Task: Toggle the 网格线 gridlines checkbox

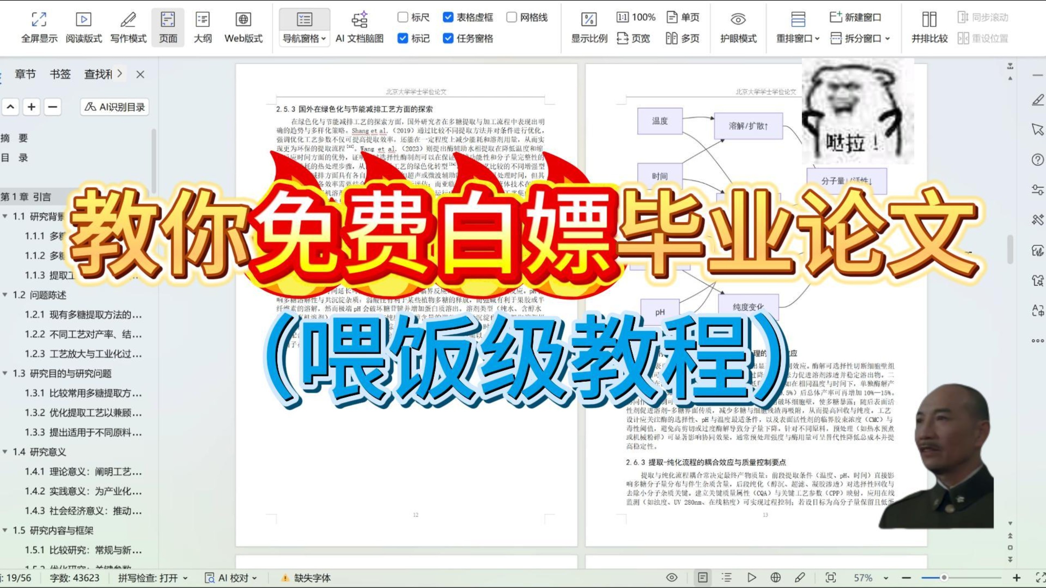Action: (x=511, y=17)
